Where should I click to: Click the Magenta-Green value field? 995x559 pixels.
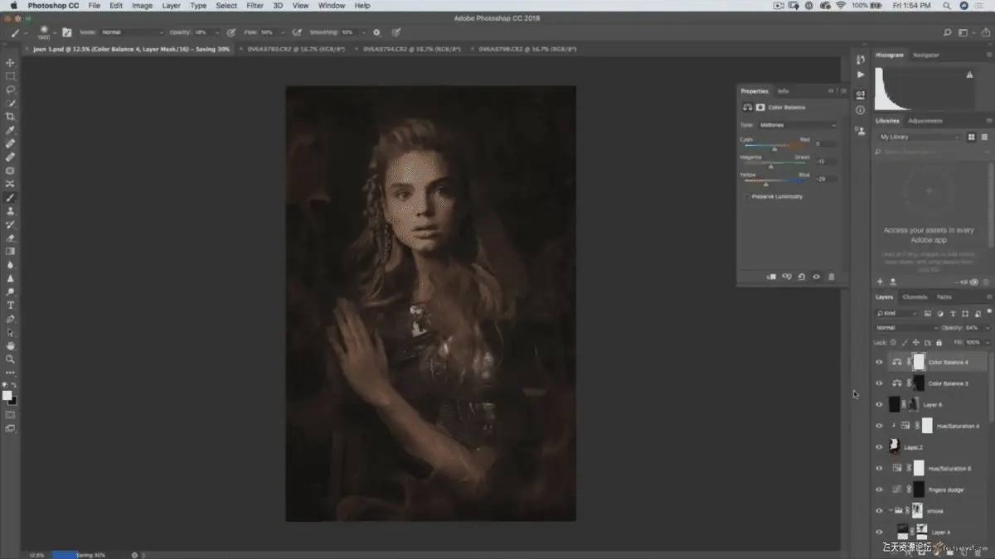[x=825, y=161]
